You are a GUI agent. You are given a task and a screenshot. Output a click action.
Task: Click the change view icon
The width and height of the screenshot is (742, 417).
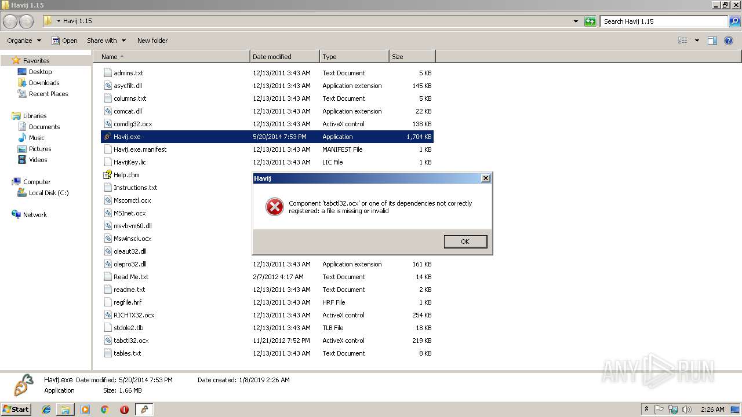(x=683, y=41)
